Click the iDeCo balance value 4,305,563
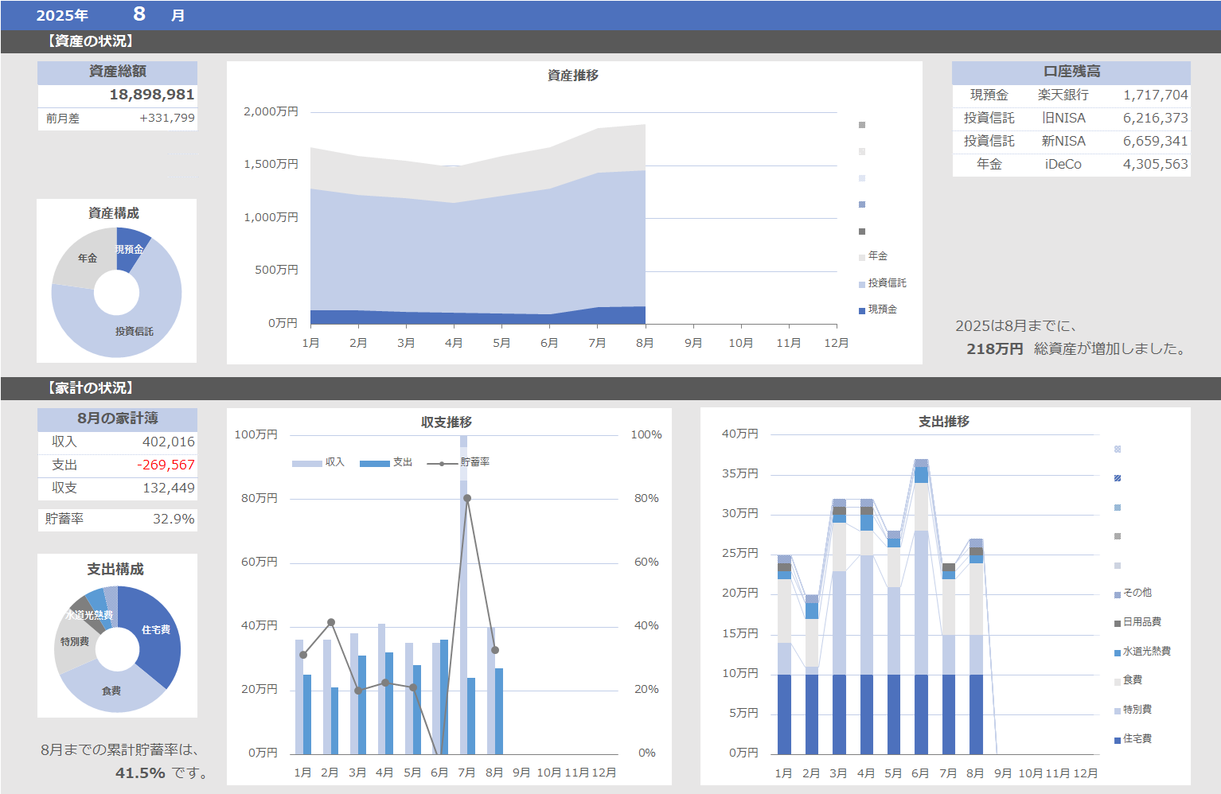1221x794 pixels. [x=1155, y=164]
